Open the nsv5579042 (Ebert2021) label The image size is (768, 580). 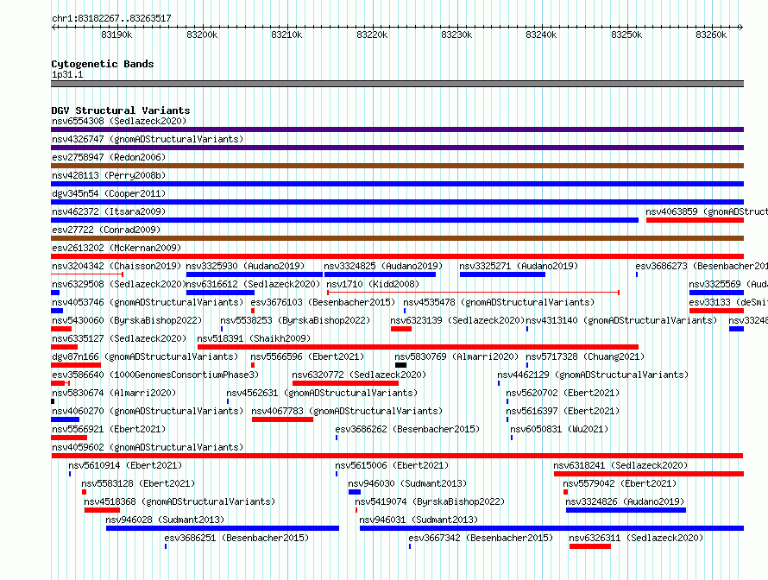[x=620, y=483]
